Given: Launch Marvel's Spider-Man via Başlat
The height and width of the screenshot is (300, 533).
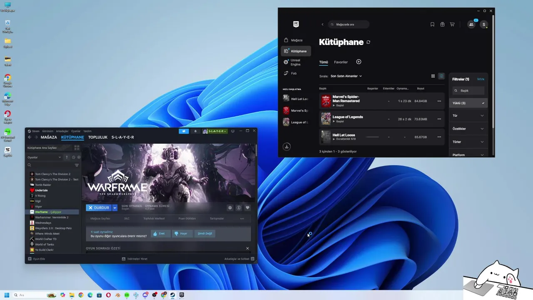Looking at the screenshot, I should 339,105.
